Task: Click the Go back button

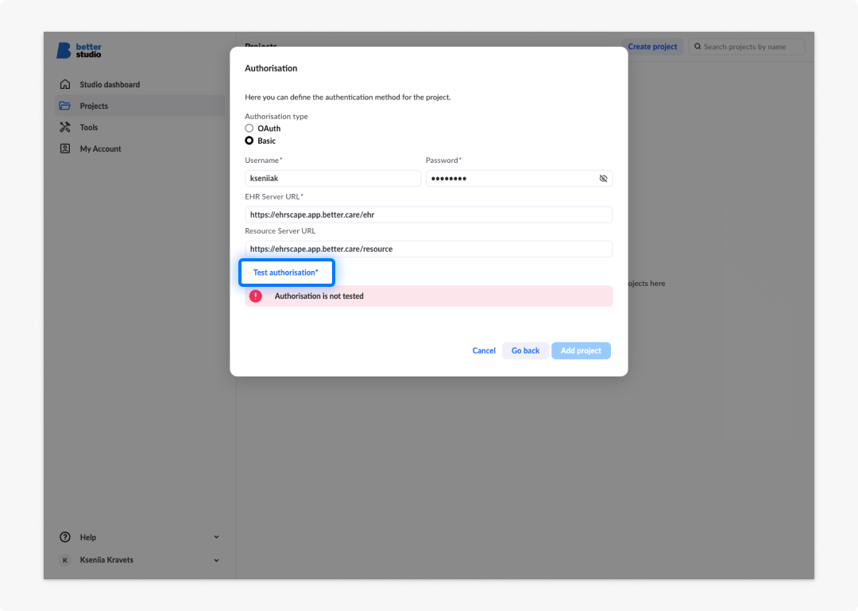Action: (525, 350)
